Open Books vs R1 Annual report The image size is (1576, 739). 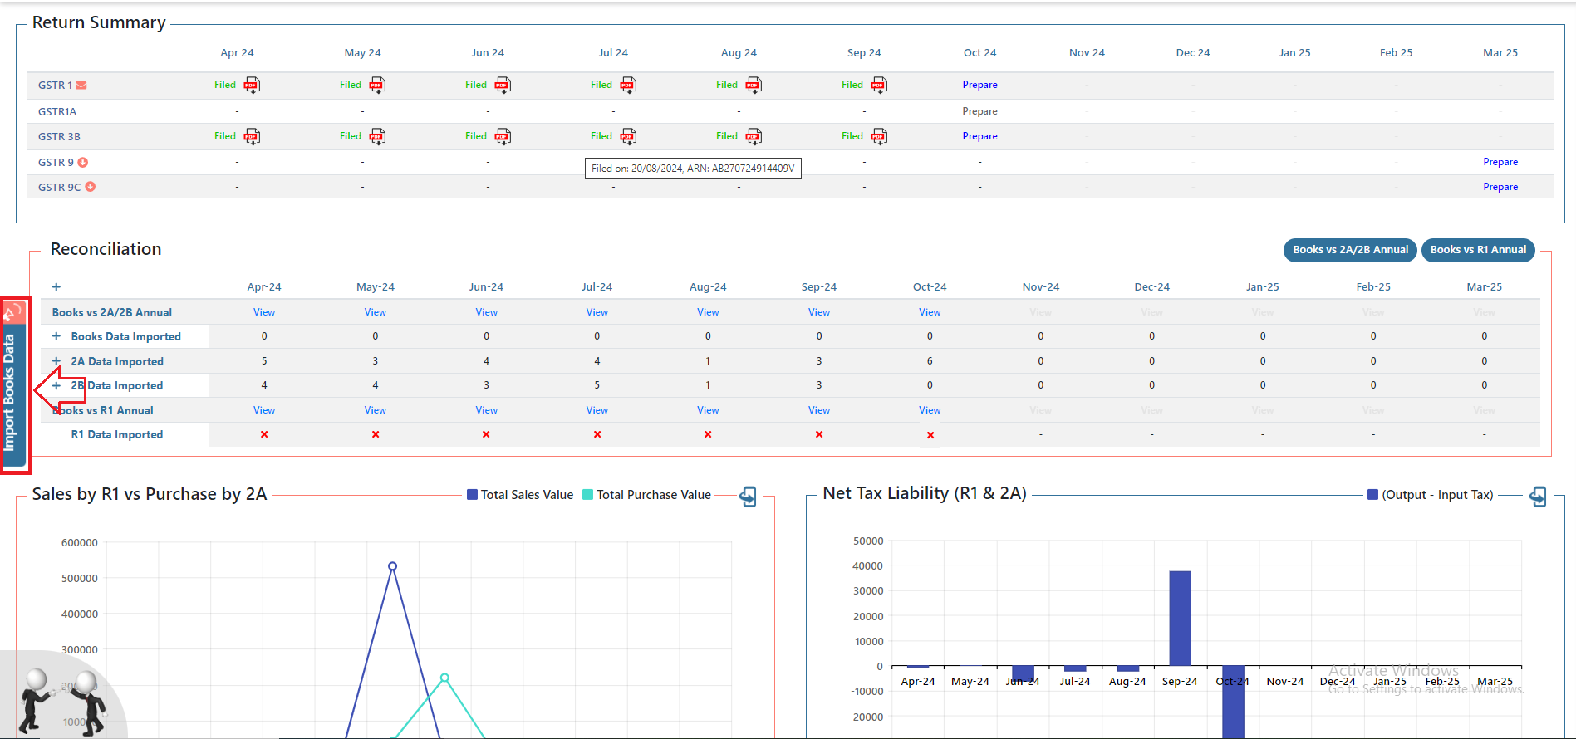pyautogui.click(x=1478, y=250)
